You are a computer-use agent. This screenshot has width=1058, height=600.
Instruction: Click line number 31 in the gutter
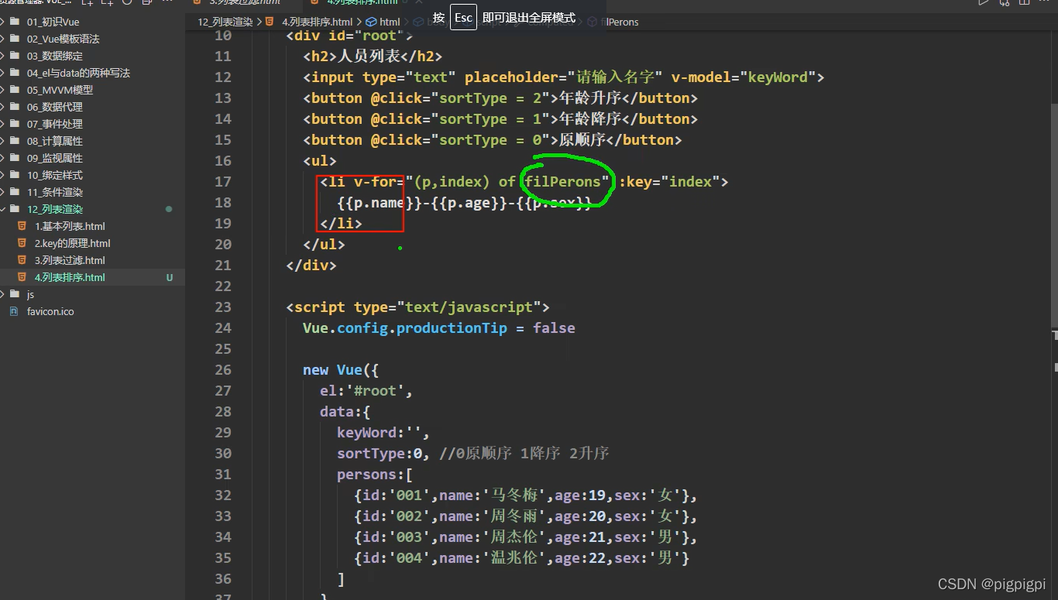(222, 474)
